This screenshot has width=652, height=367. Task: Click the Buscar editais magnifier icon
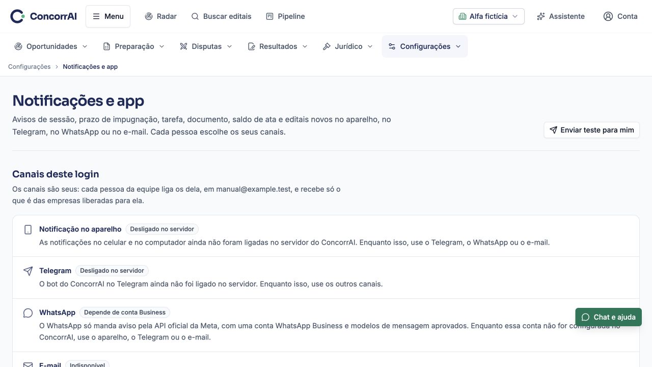[x=195, y=16]
